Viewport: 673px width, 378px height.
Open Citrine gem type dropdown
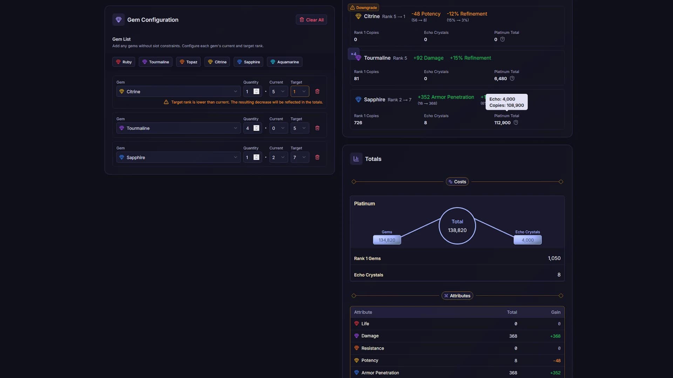(178, 91)
